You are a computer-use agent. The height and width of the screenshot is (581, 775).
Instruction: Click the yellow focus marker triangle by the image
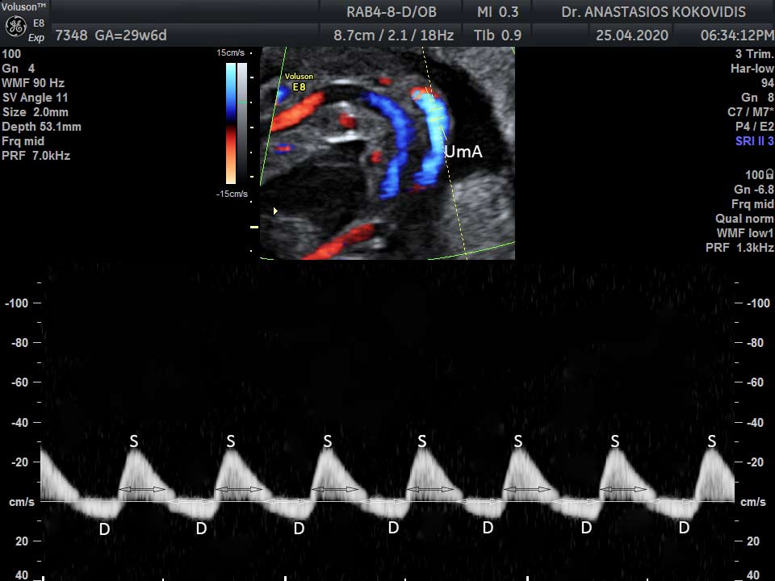click(x=275, y=211)
